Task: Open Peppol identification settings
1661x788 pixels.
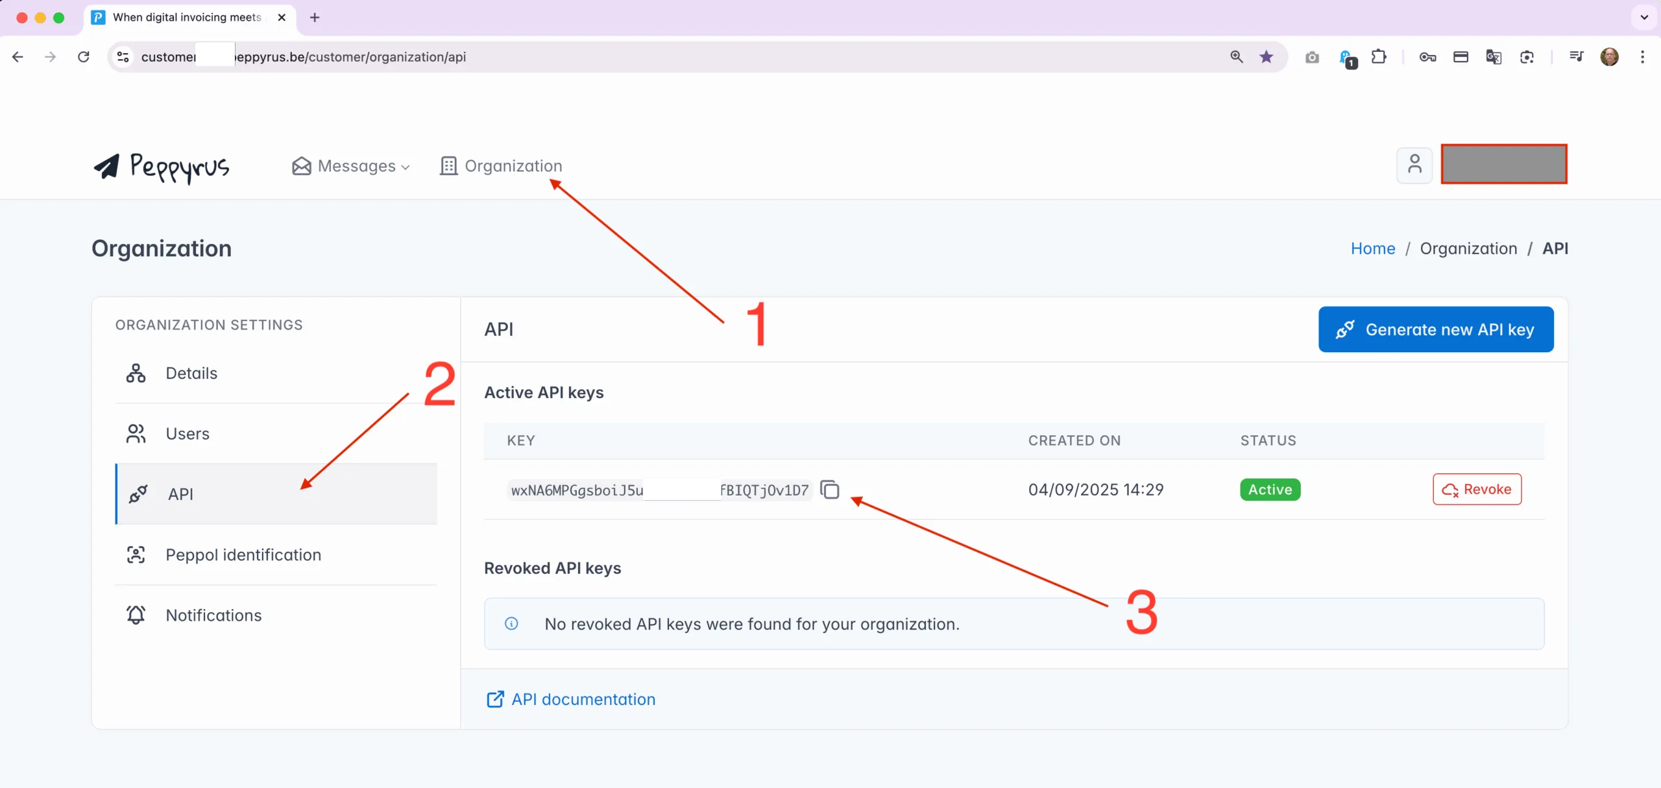Action: pyautogui.click(x=276, y=555)
